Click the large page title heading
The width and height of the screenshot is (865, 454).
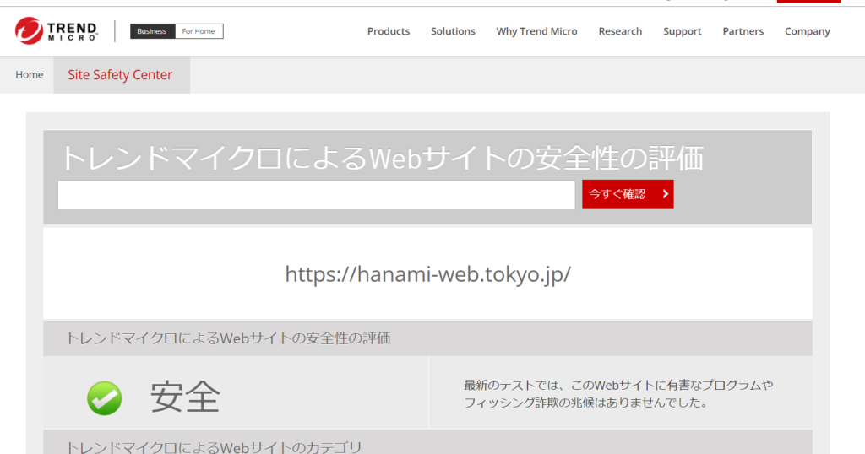(x=382, y=158)
